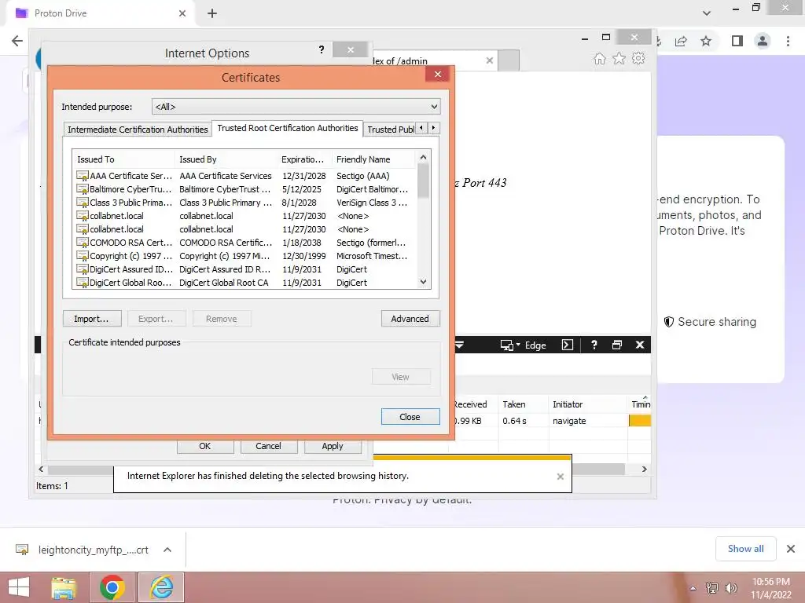Click the AAA Certificate Services certificate icon

tap(82, 176)
